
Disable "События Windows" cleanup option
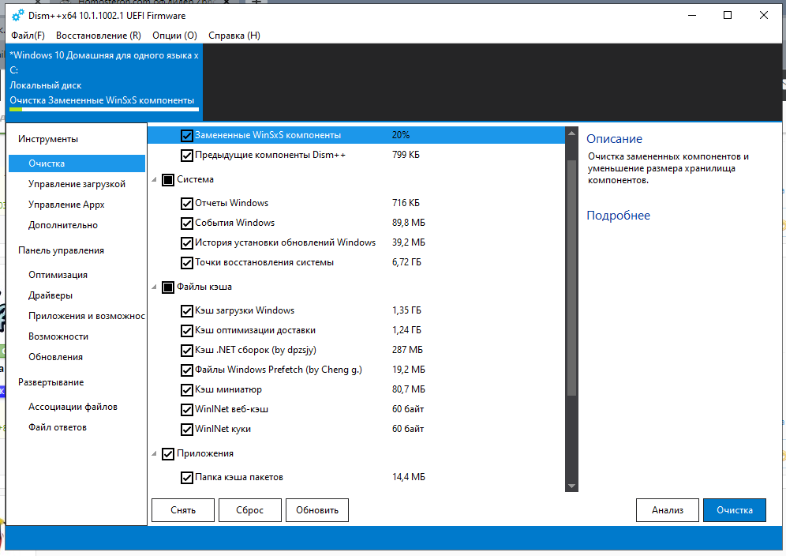click(x=187, y=223)
